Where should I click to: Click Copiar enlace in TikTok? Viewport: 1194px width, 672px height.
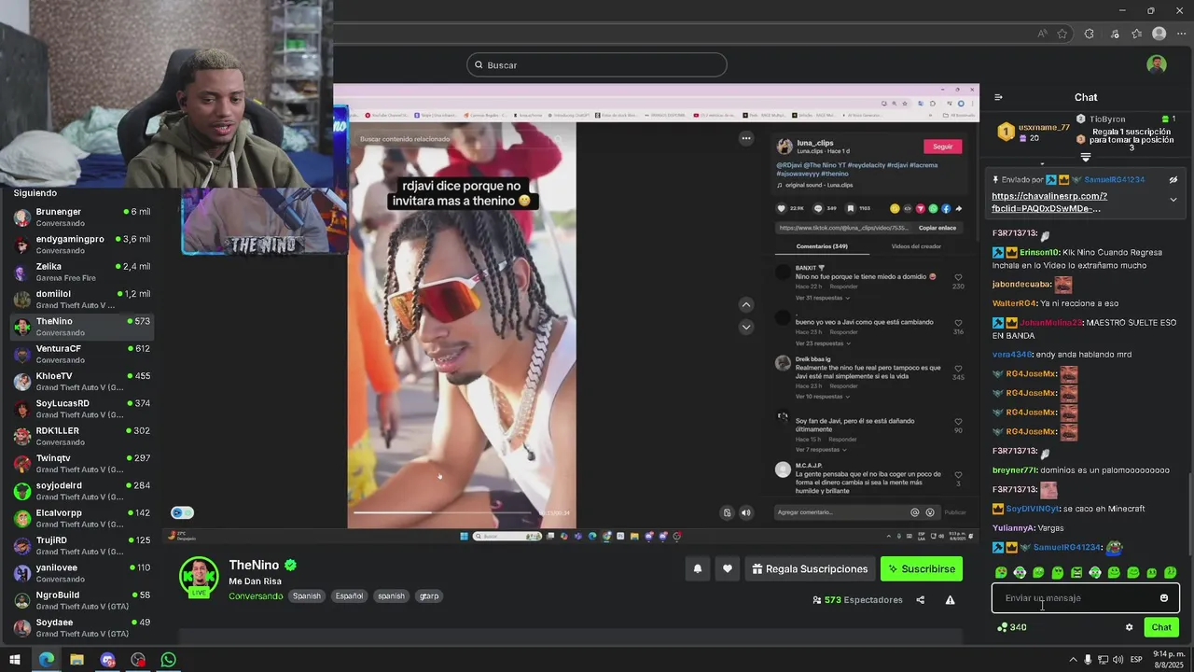937,228
